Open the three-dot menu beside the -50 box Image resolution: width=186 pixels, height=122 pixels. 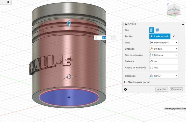click(114, 38)
